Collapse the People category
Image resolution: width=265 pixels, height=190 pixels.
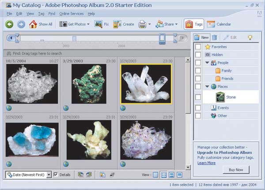click(x=207, y=63)
